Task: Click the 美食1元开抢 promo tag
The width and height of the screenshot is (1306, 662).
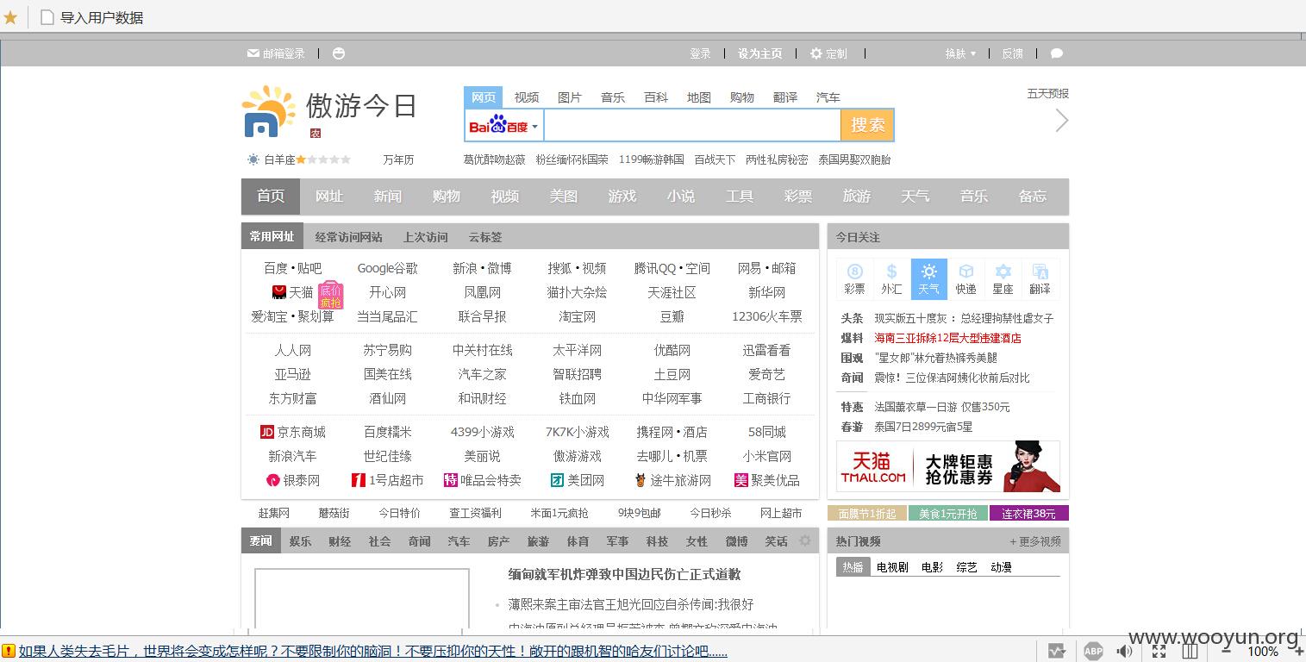Action: pos(948,514)
